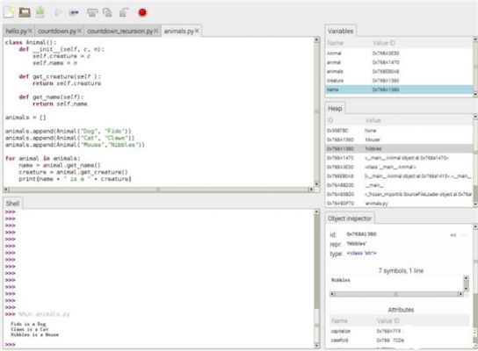The width and height of the screenshot is (478, 351).
Task: Select the Heap row with value 'Mouse'
Action: point(399,140)
